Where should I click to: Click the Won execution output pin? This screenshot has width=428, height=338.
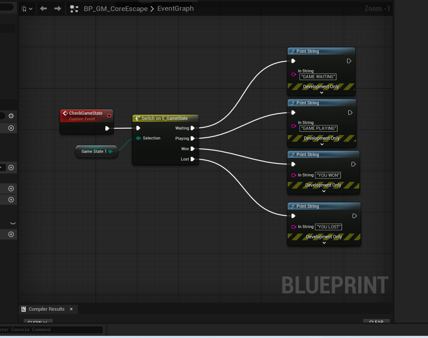pyautogui.click(x=192, y=149)
